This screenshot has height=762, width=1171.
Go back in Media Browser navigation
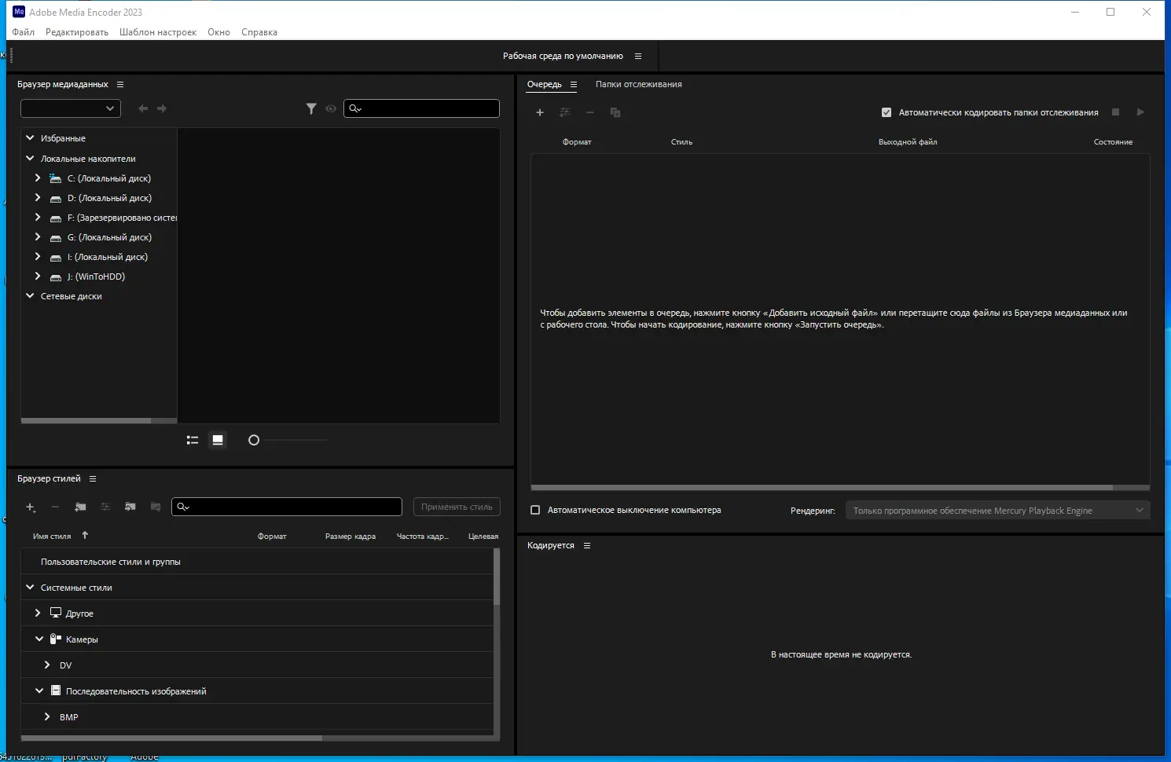pyautogui.click(x=143, y=108)
